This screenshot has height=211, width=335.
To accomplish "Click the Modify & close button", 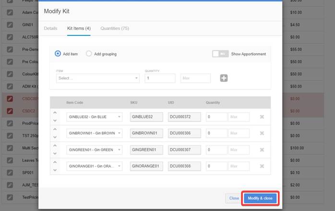I will click(x=260, y=198).
